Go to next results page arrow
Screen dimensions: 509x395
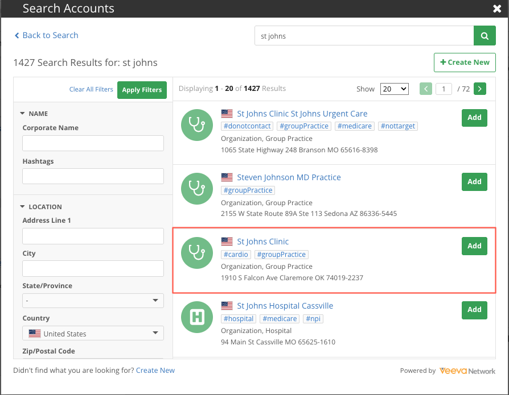click(x=480, y=89)
